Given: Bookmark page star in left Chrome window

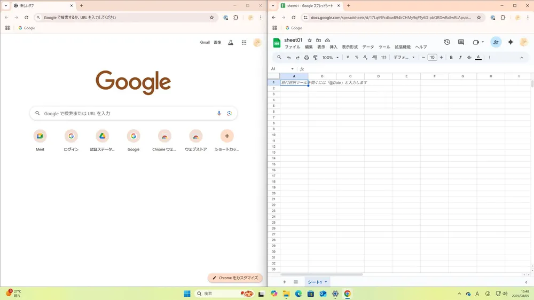Looking at the screenshot, I should click(x=211, y=18).
